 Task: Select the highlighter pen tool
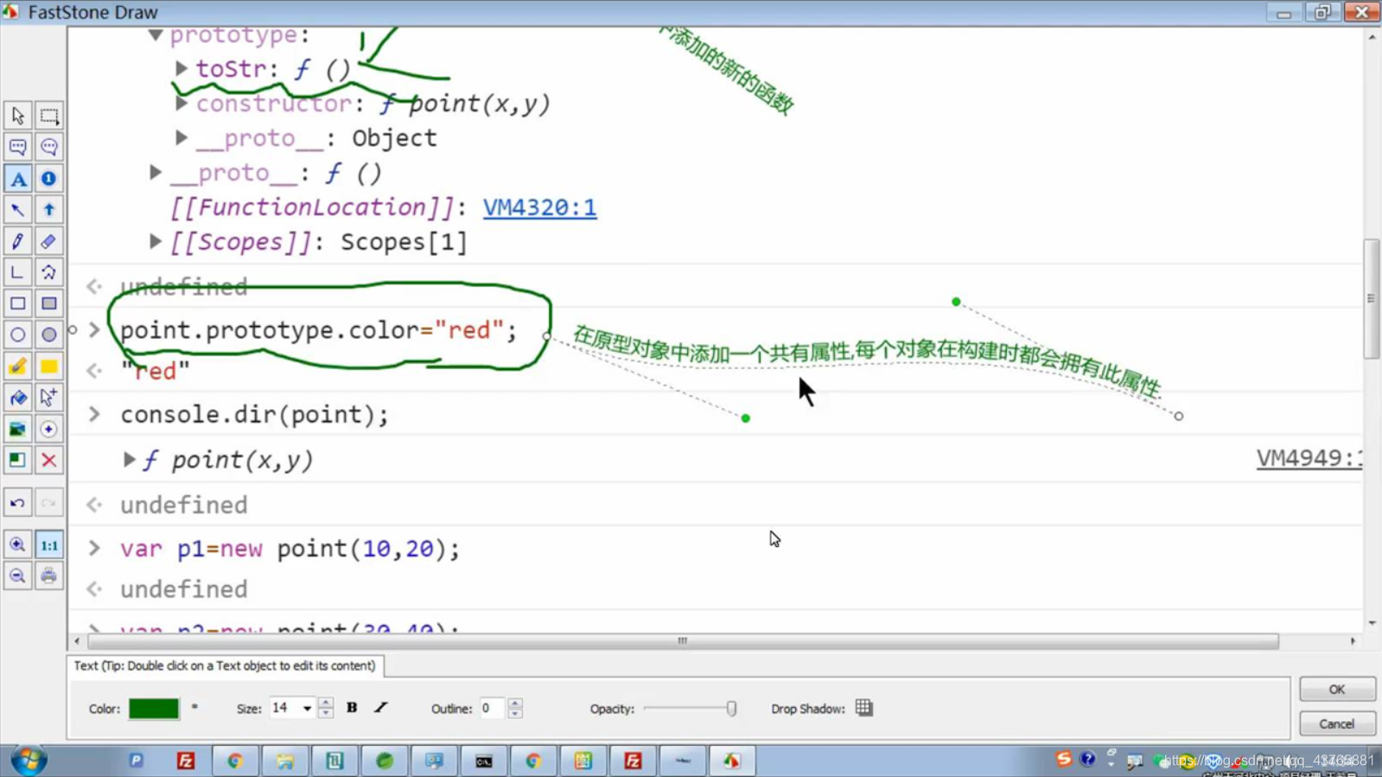pos(17,366)
